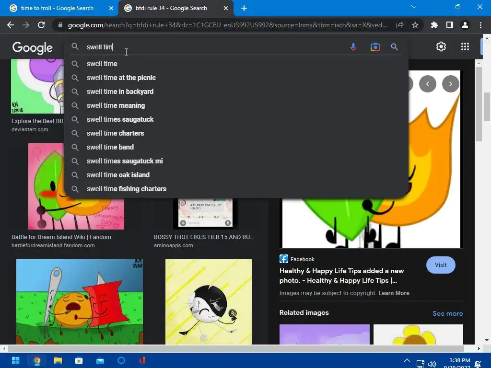Open Google quick settings gear
This screenshot has width=491, height=368.
click(441, 46)
